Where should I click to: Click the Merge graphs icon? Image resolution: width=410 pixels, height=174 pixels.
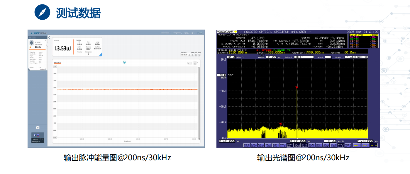[193, 55]
